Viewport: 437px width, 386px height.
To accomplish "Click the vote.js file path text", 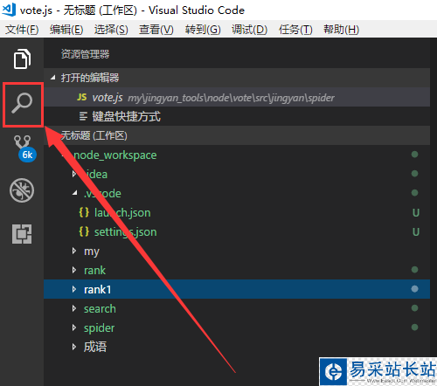I will tap(231, 98).
